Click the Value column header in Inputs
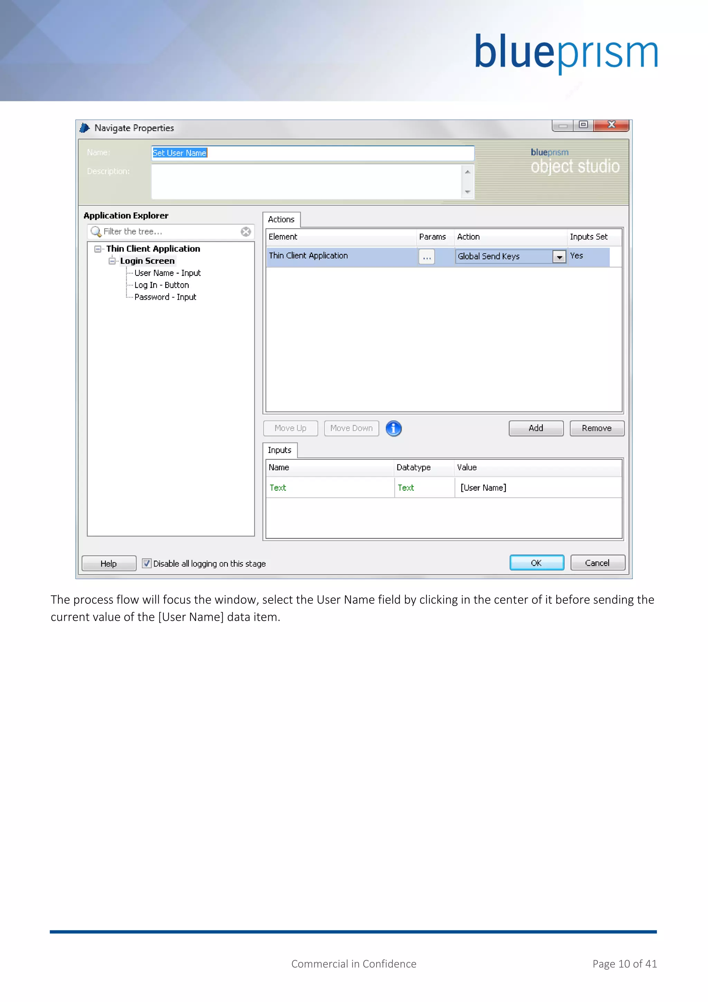Image resolution: width=708 pixels, height=1002 pixels. (x=538, y=467)
